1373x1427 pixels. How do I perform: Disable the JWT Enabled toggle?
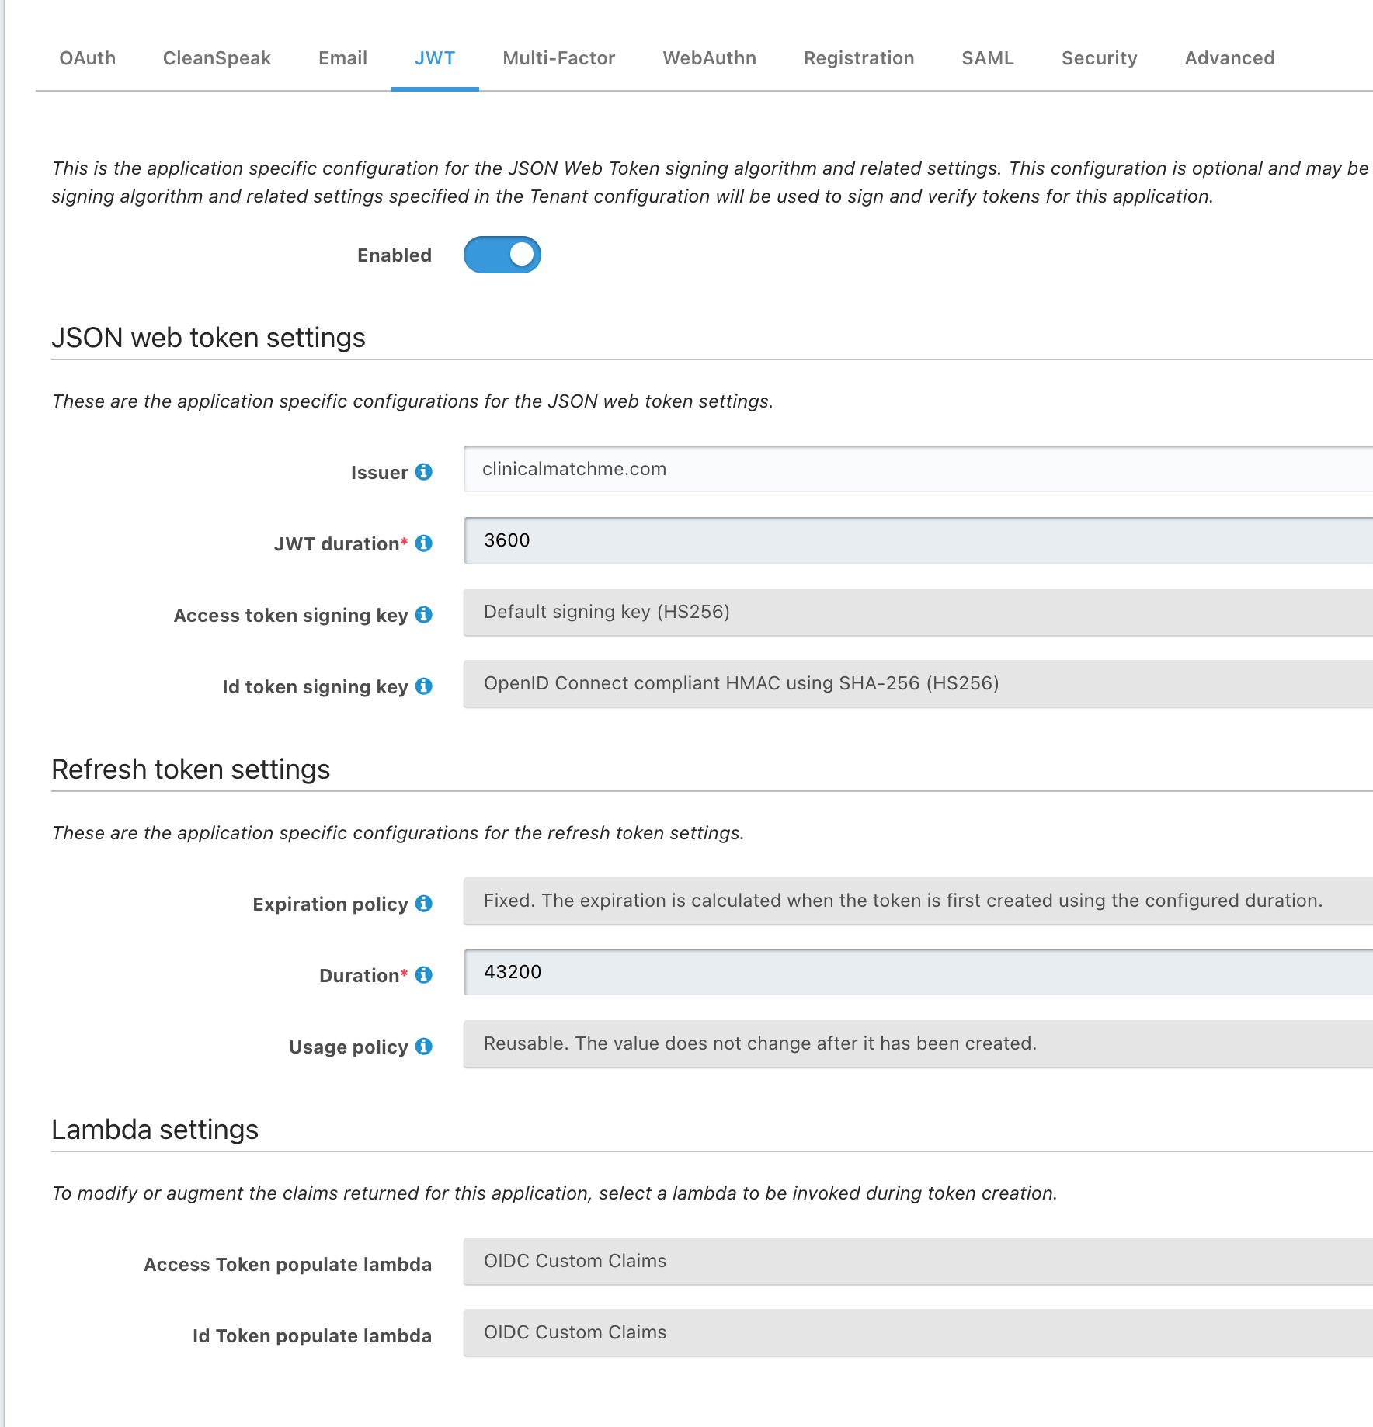(502, 255)
